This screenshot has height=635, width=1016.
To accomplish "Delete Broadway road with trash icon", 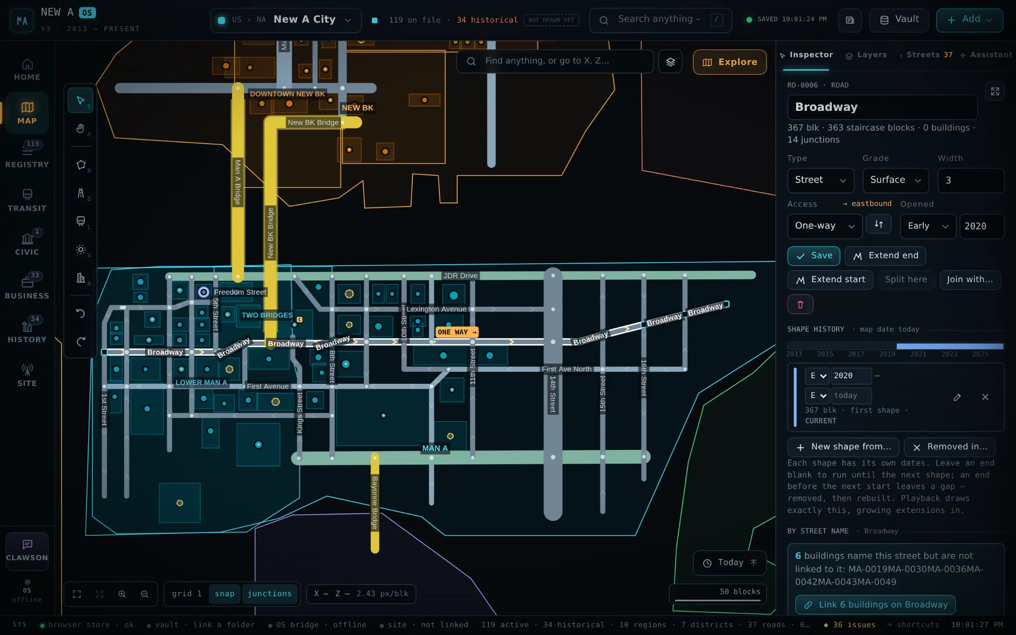I will [800, 304].
